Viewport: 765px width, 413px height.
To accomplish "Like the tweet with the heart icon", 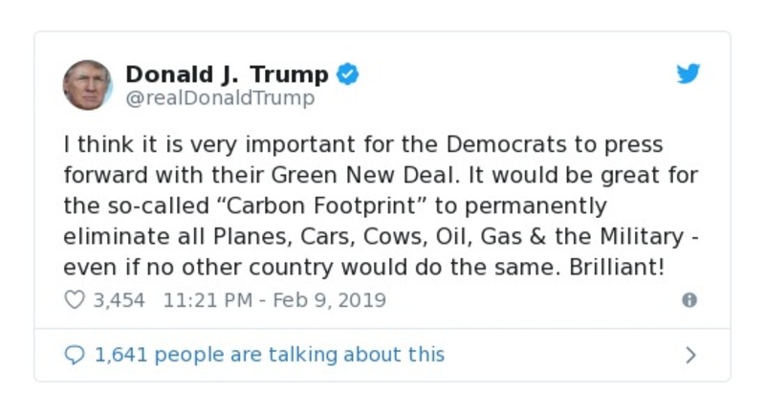I will (75, 300).
